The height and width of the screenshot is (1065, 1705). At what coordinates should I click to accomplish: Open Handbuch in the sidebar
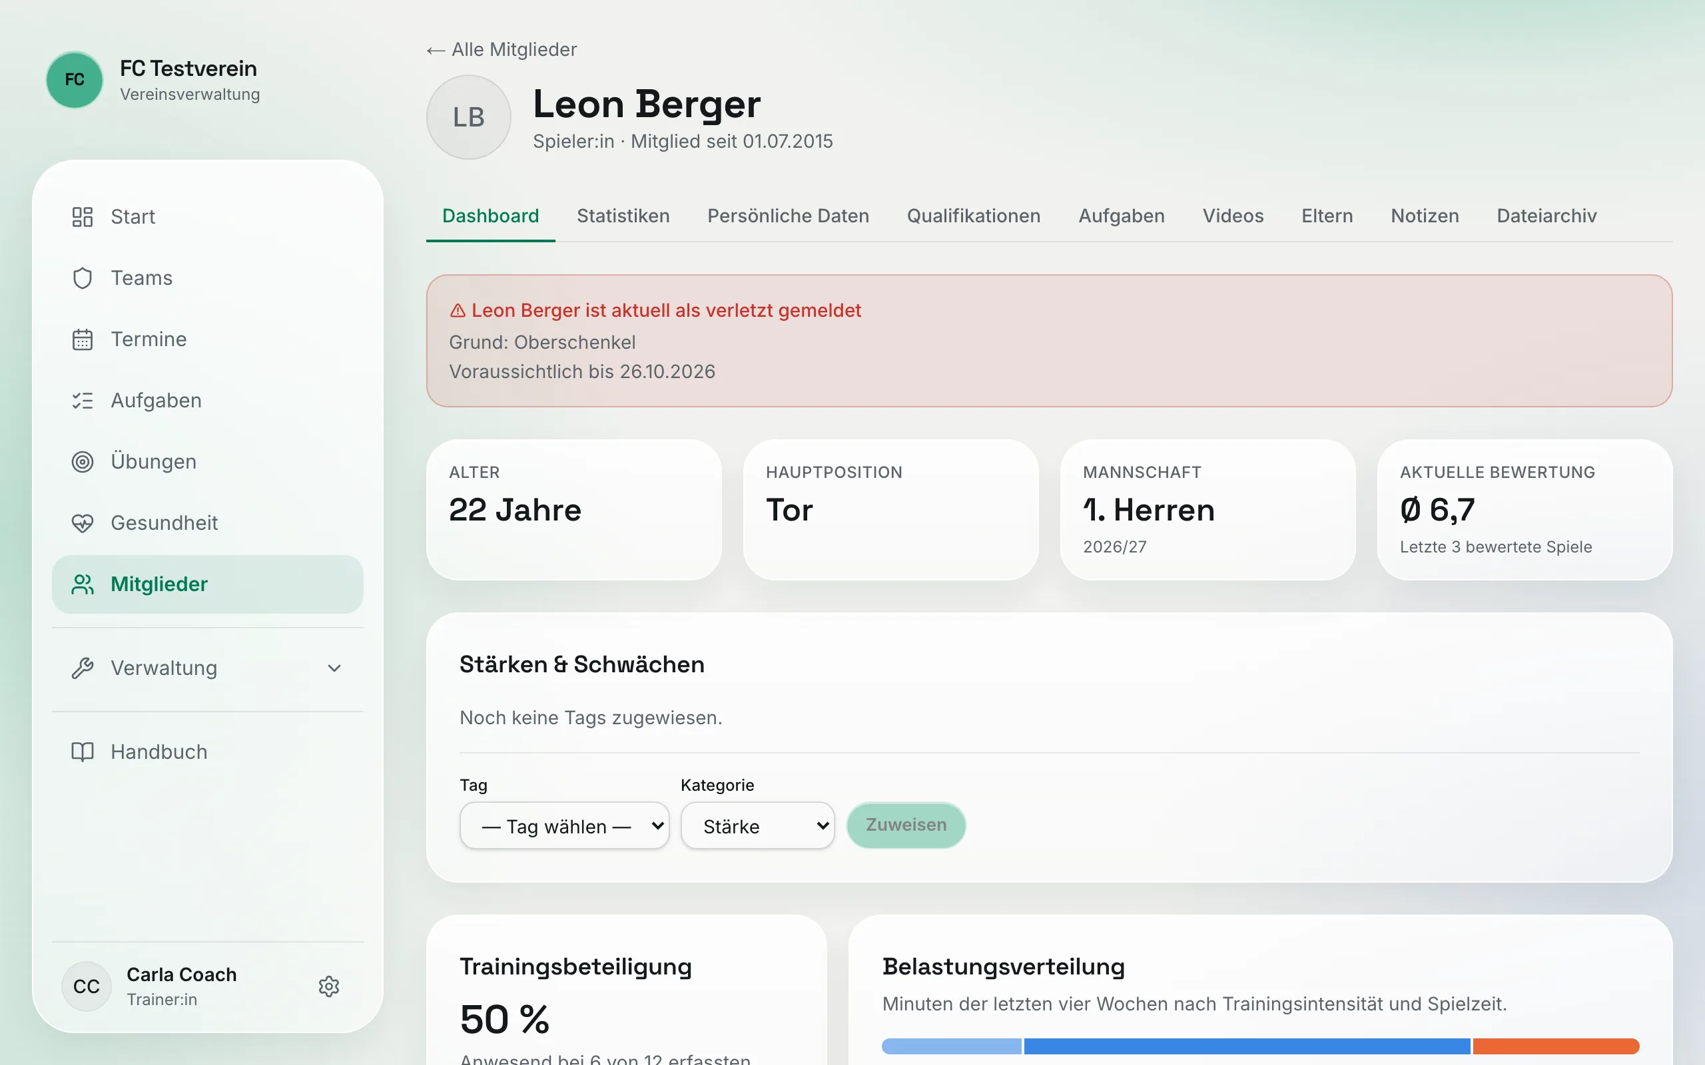(x=208, y=752)
